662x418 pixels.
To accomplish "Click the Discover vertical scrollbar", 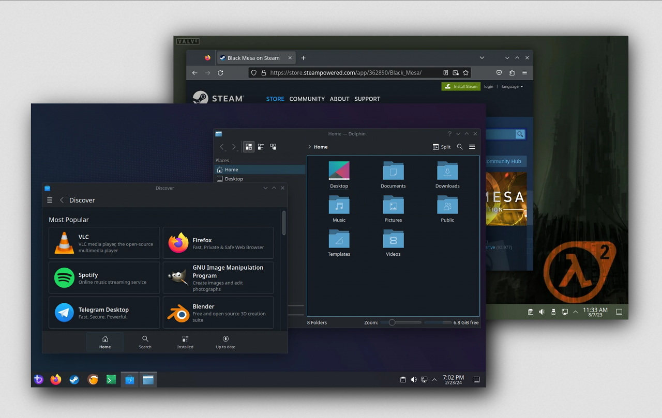I will coord(283,223).
